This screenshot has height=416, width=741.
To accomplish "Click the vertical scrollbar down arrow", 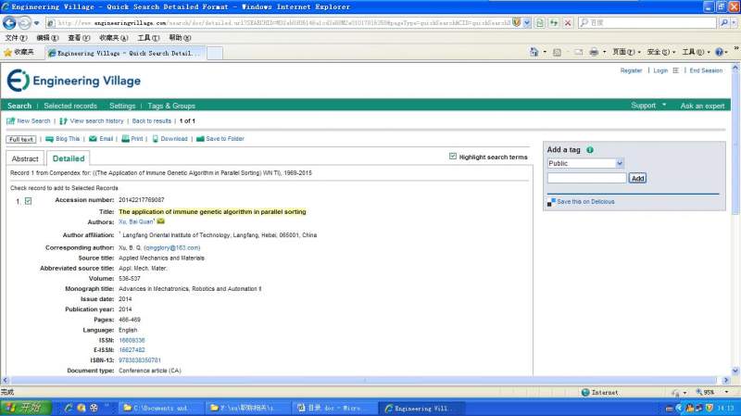I will click(735, 372).
